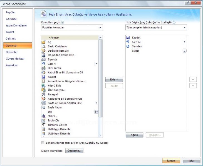Move the selected command down with the down arrow button

[x=193, y=86]
